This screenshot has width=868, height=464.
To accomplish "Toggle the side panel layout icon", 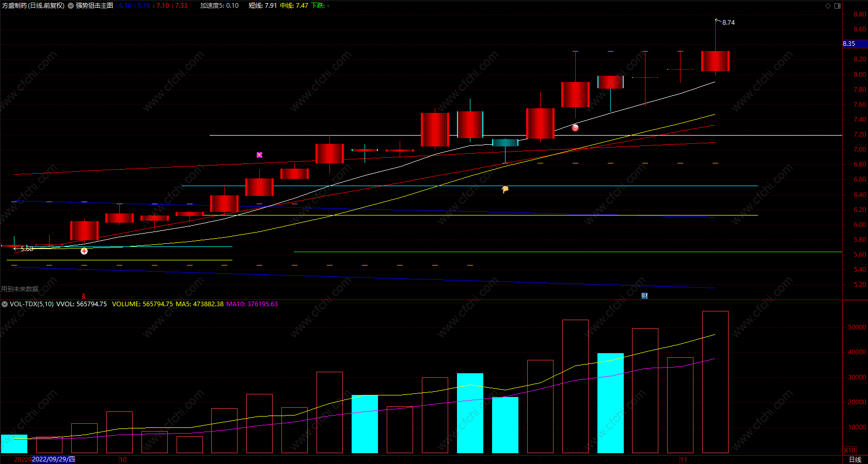I will [x=838, y=6].
